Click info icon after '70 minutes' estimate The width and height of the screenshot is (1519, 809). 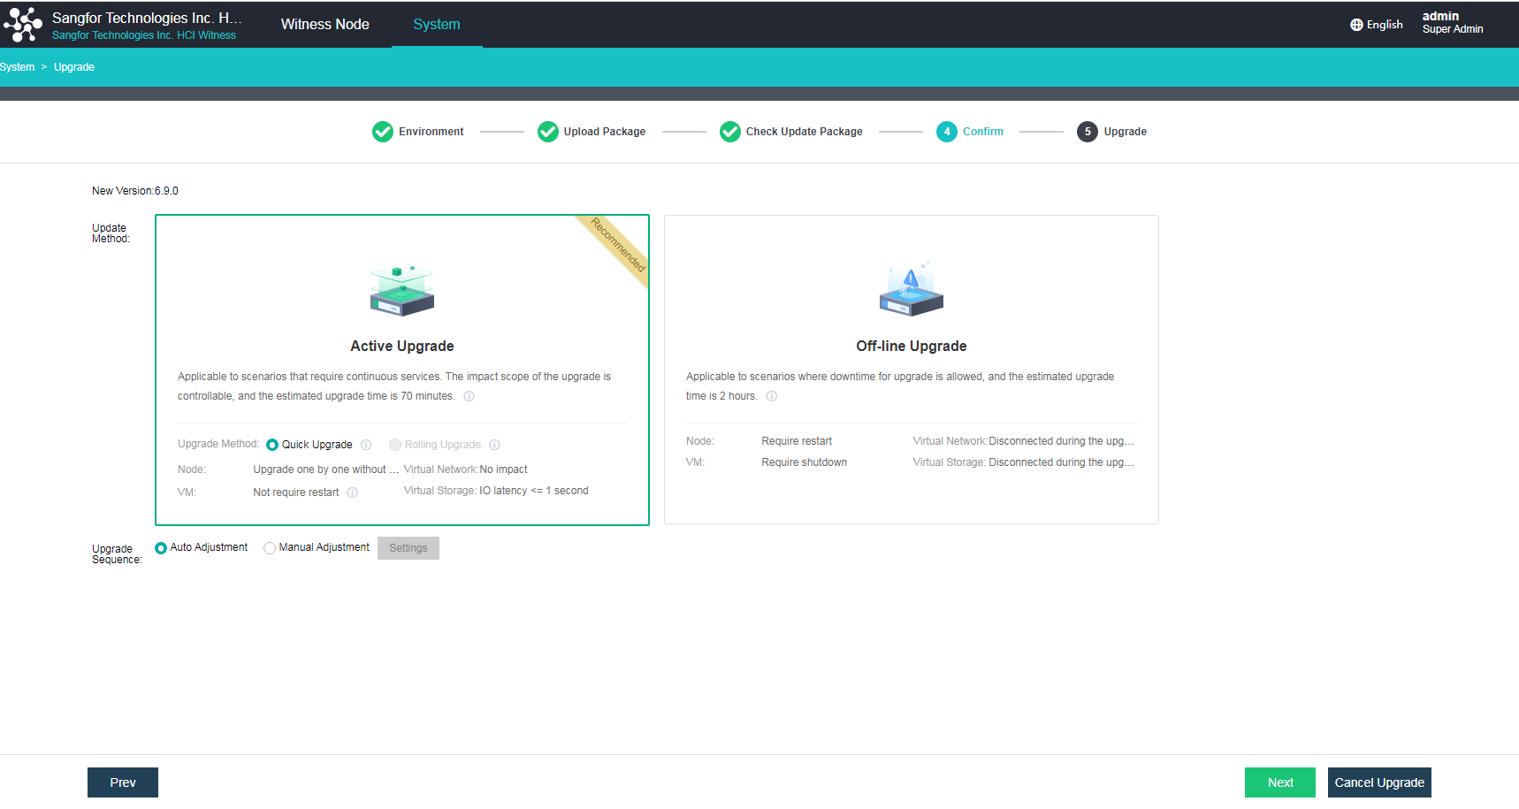[x=469, y=396]
